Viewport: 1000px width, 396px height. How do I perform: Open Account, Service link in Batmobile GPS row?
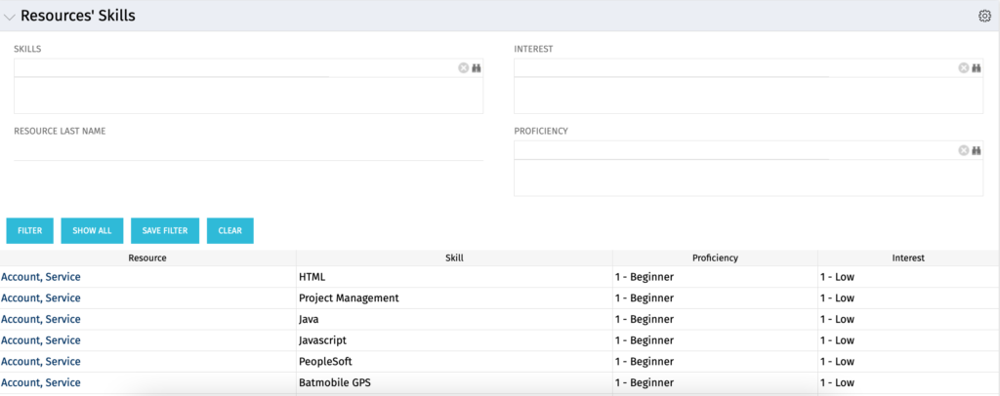pos(41,382)
